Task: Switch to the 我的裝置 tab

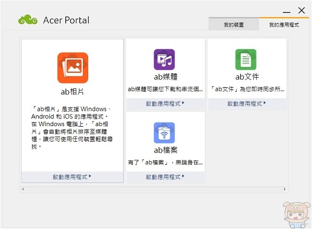Action: (x=234, y=25)
